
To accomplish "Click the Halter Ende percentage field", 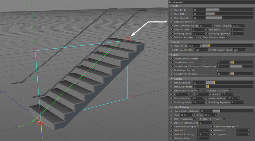I will click(210, 115).
